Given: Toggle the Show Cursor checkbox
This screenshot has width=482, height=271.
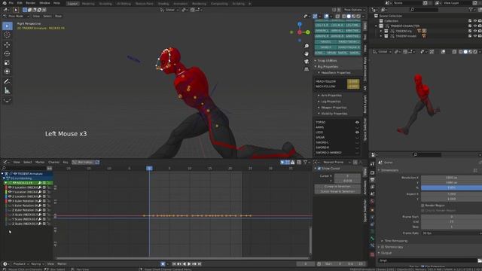Looking at the screenshot, I should coord(319,169).
